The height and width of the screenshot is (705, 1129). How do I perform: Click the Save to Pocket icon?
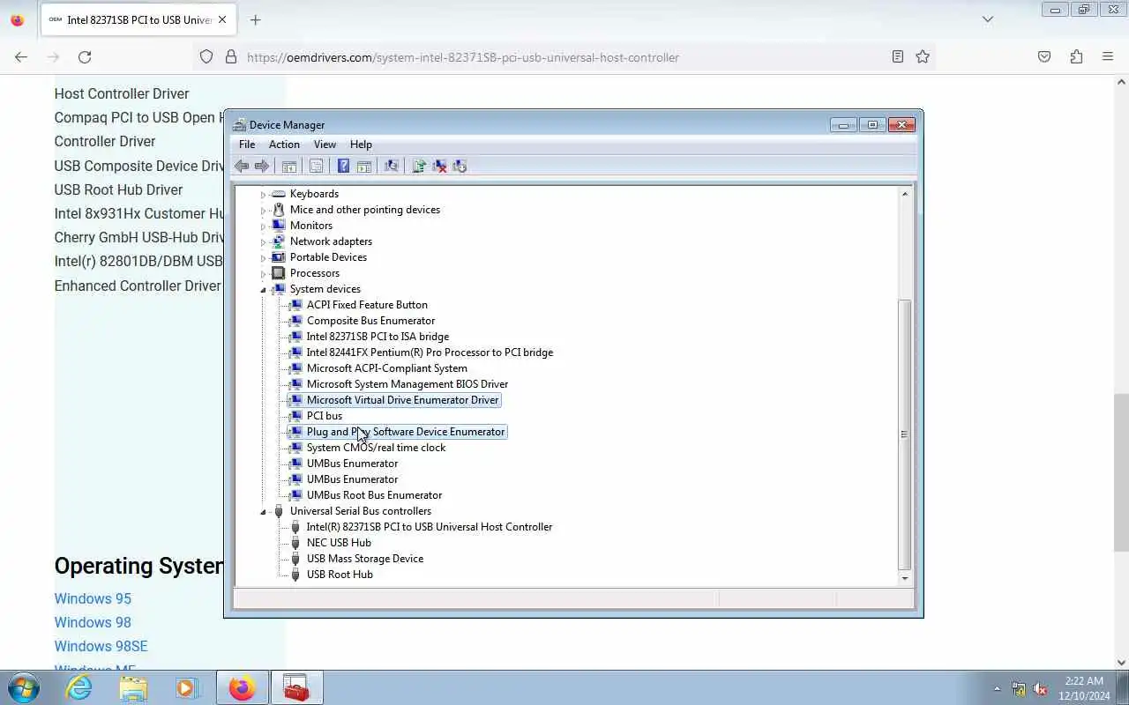pos(1044,56)
